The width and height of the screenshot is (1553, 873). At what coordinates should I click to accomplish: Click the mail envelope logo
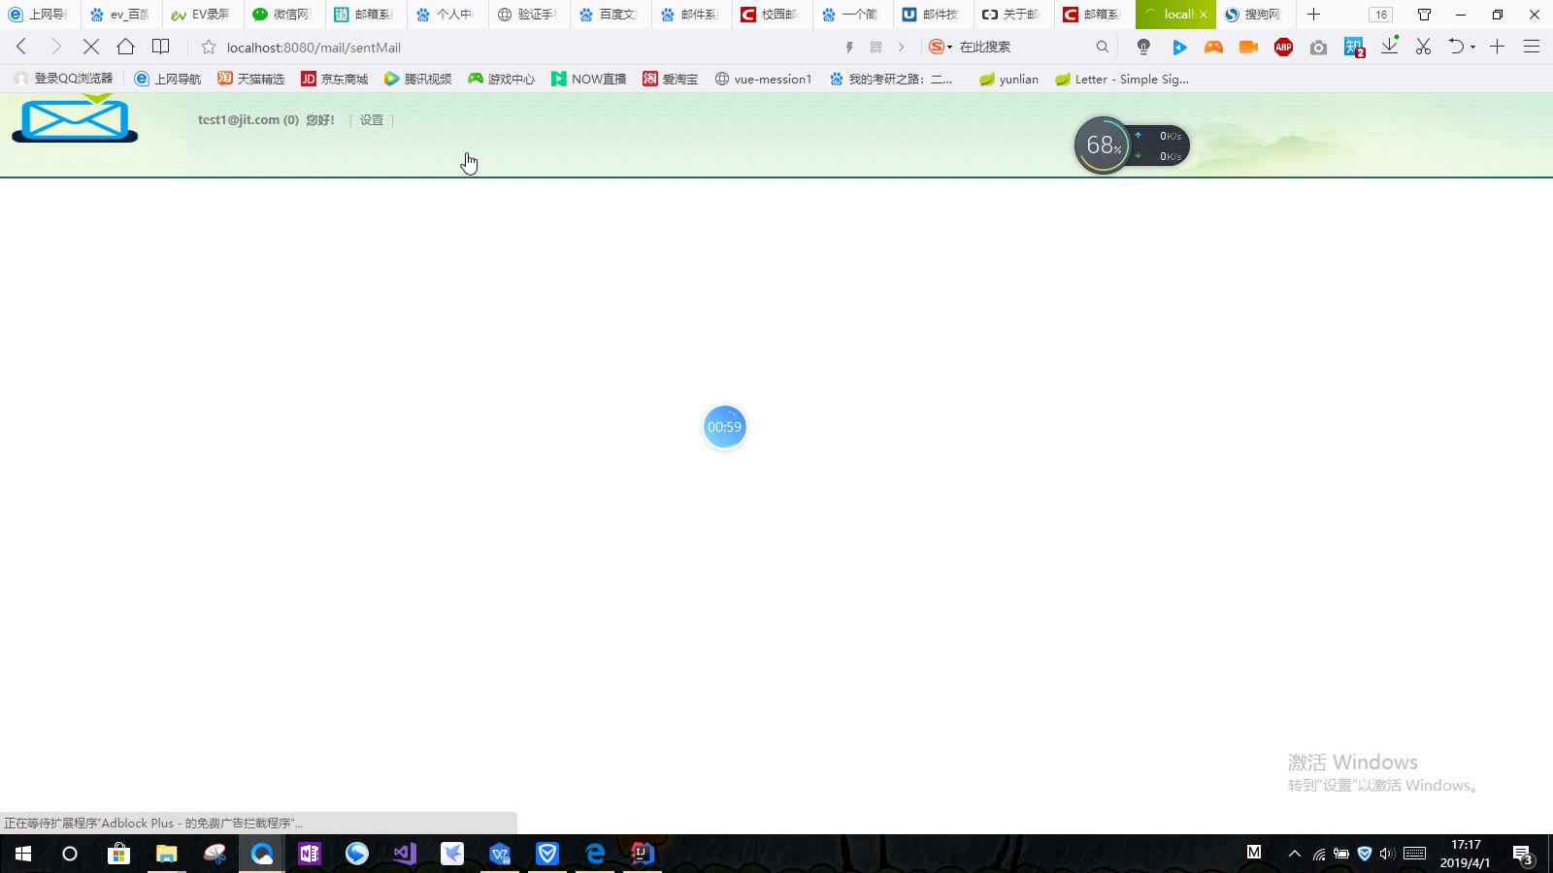75,118
